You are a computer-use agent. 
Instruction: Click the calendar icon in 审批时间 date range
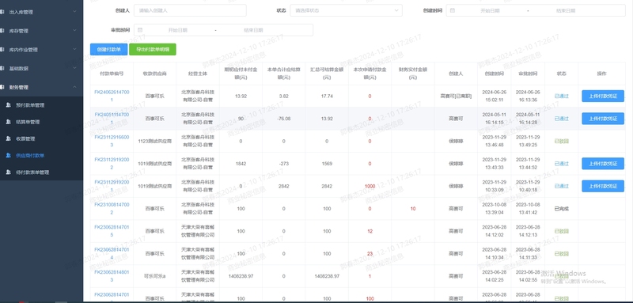140,30
